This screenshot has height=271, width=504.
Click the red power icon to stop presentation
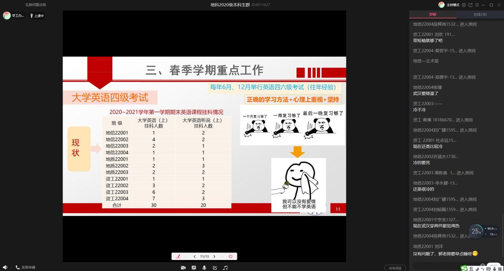coord(230,256)
